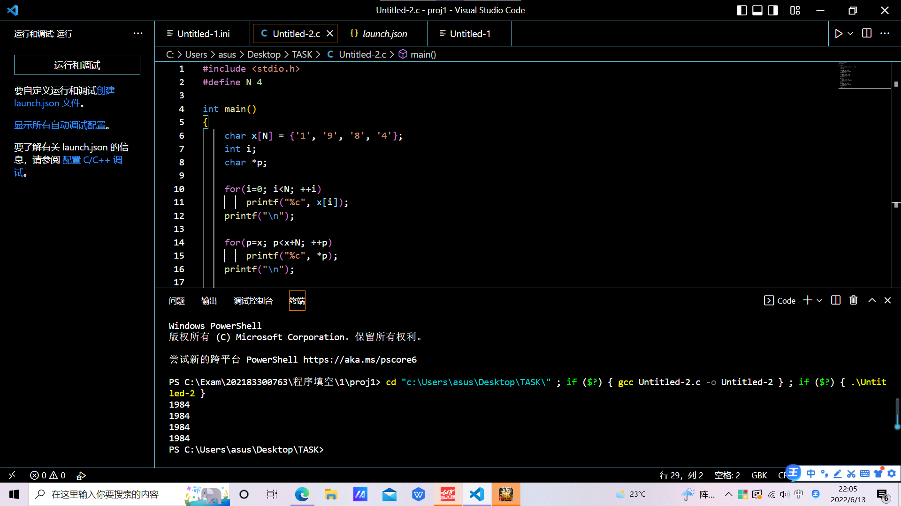Open the remote window status icon
The width and height of the screenshot is (901, 506).
tap(12, 475)
